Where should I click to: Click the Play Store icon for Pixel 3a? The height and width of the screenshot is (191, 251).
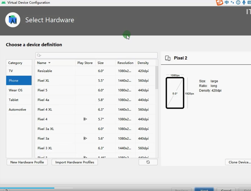[85, 138]
